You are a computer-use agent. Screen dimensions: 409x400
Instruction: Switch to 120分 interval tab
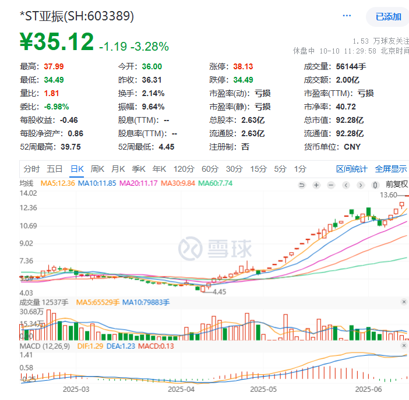coord(184,169)
